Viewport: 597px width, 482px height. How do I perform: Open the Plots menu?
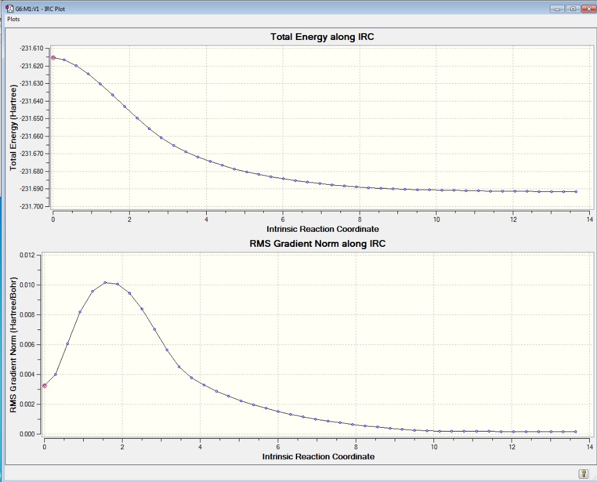(13, 19)
